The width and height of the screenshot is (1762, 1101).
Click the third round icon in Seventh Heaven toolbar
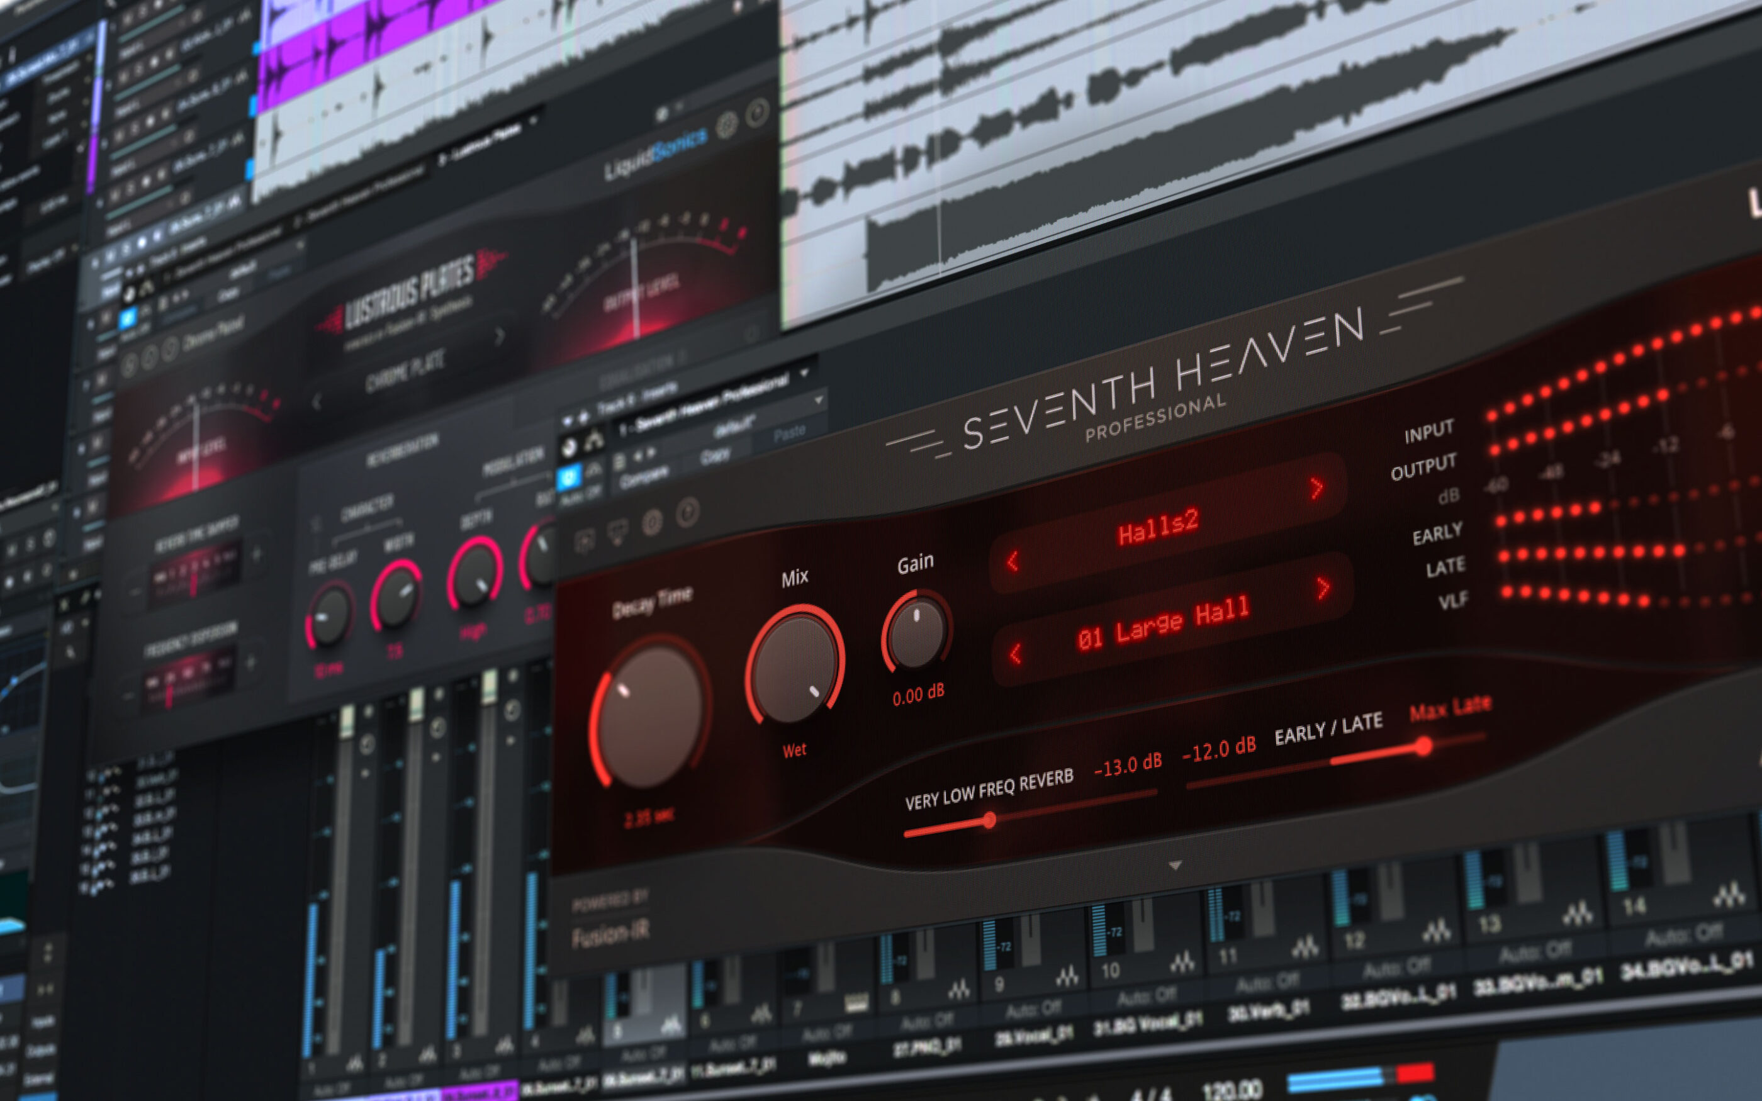(x=653, y=523)
